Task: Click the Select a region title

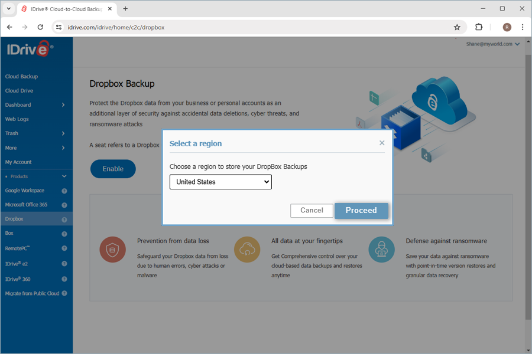Action: pyautogui.click(x=196, y=143)
